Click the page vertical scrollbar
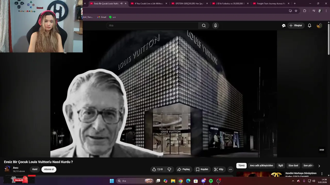This screenshot has width=330, height=185. [x=329, y=39]
